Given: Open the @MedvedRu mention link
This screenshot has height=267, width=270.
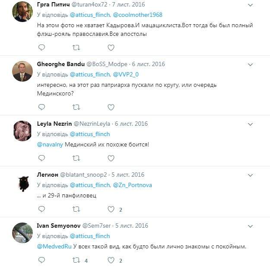Looking at the screenshot, I should click(54, 246).
